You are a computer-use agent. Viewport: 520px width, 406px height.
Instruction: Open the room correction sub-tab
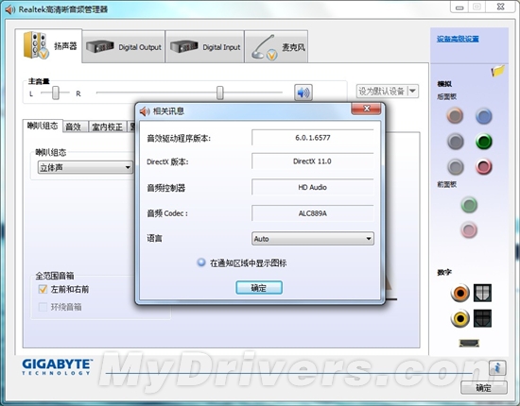[107, 127]
